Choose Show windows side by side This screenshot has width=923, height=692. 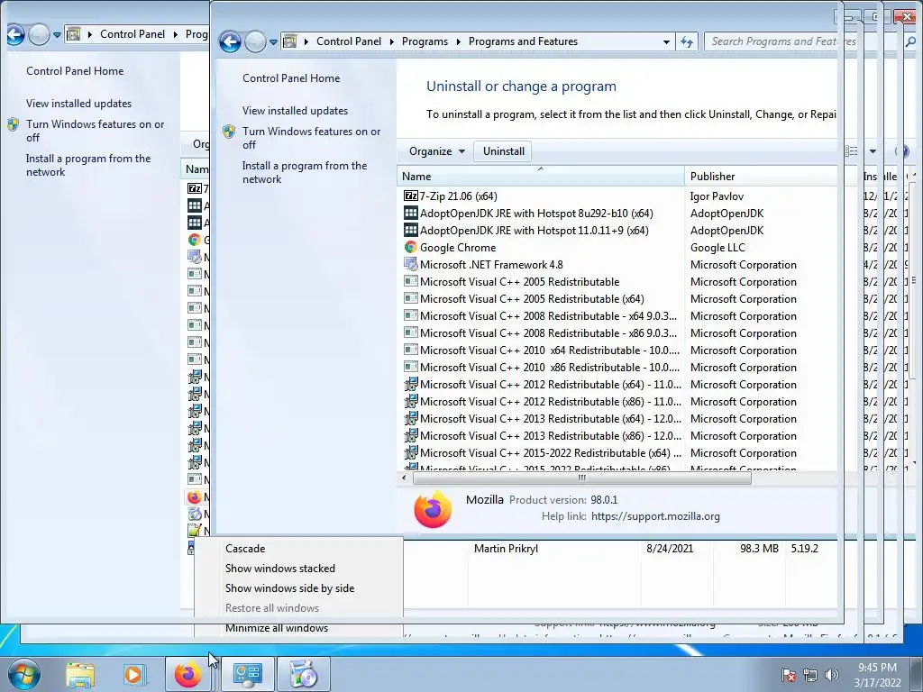(289, 588)
